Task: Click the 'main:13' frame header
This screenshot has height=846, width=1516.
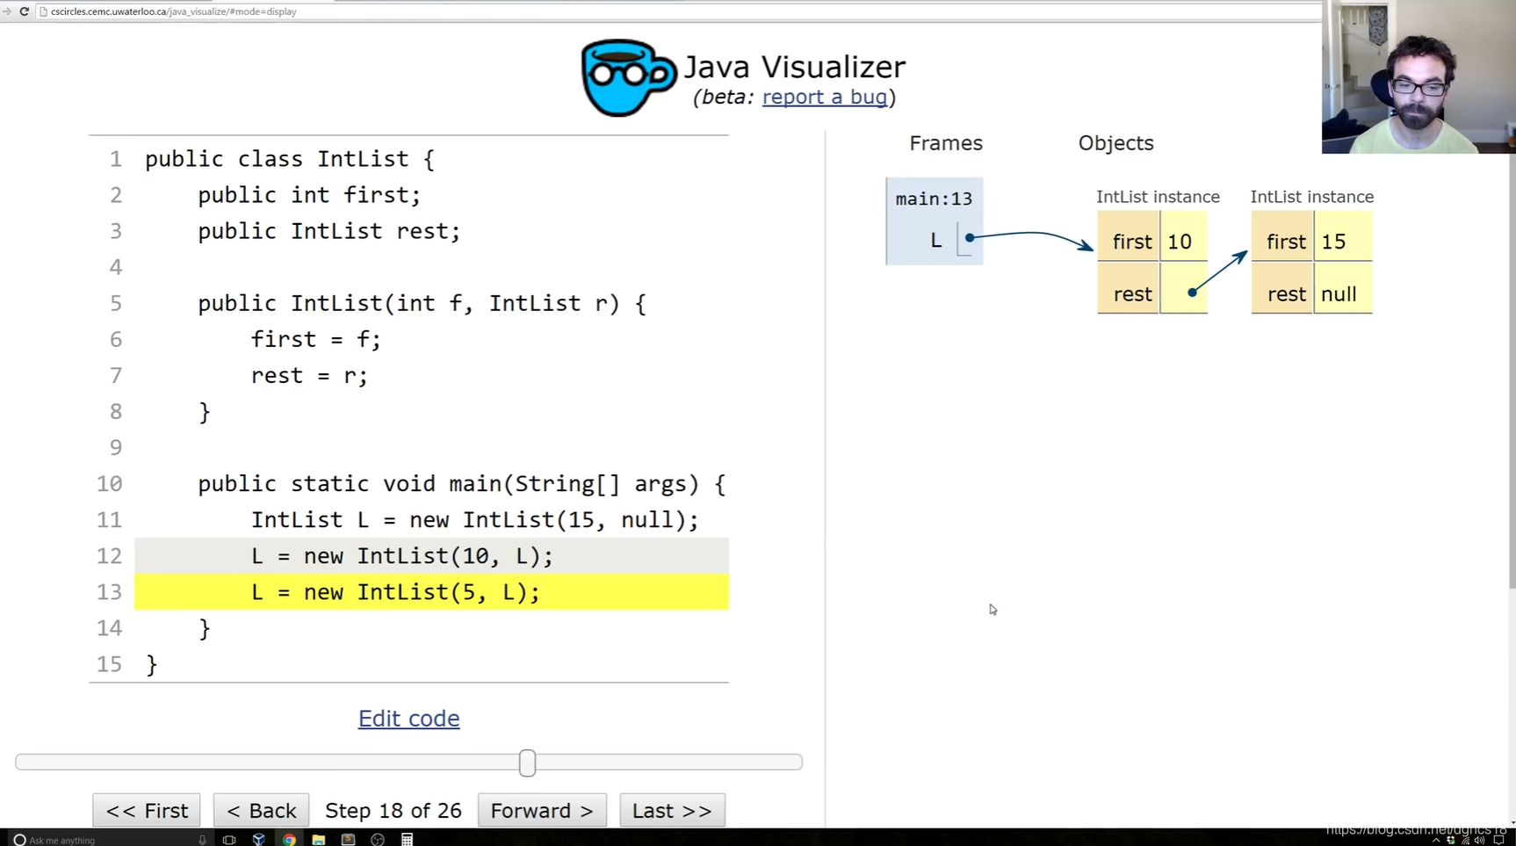Action: [934, 199]
